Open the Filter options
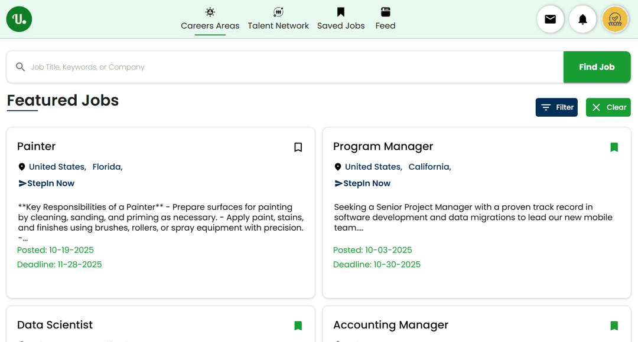The image size is (638, 342). coord(556,107)
